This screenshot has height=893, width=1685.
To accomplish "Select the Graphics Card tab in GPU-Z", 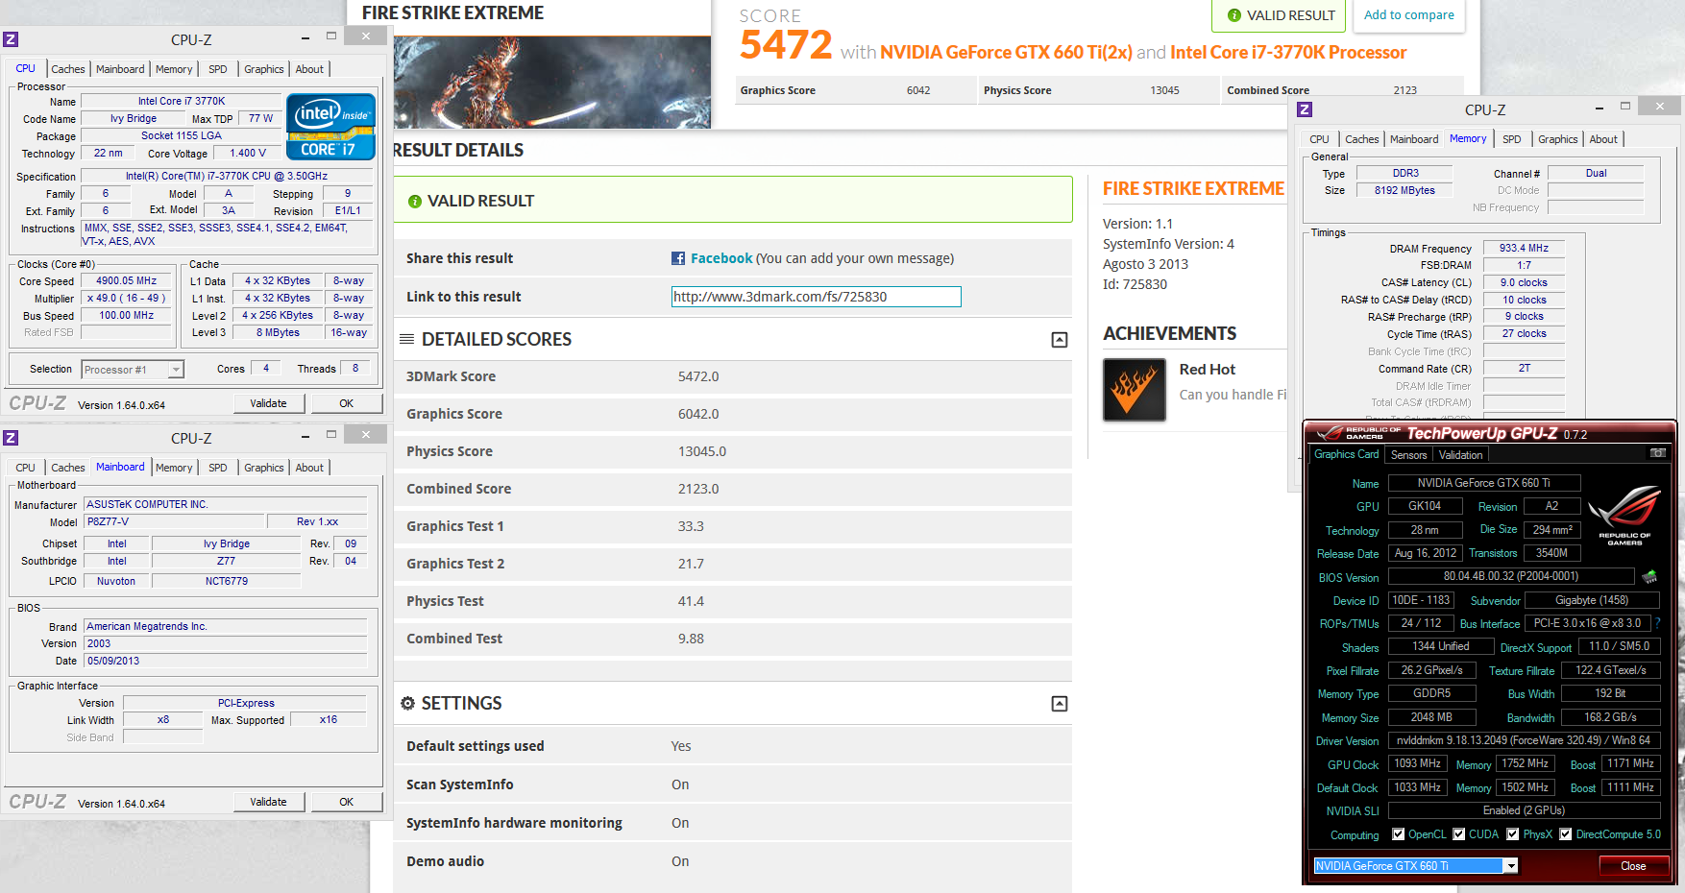I will pos(1346,454).
